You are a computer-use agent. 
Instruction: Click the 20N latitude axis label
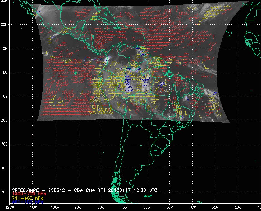pos(5,24)
